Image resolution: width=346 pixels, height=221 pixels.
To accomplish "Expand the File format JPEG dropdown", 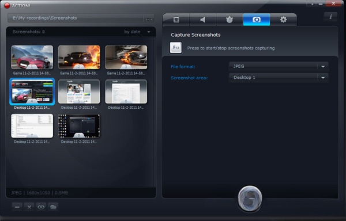I will [x=279, y=67].
